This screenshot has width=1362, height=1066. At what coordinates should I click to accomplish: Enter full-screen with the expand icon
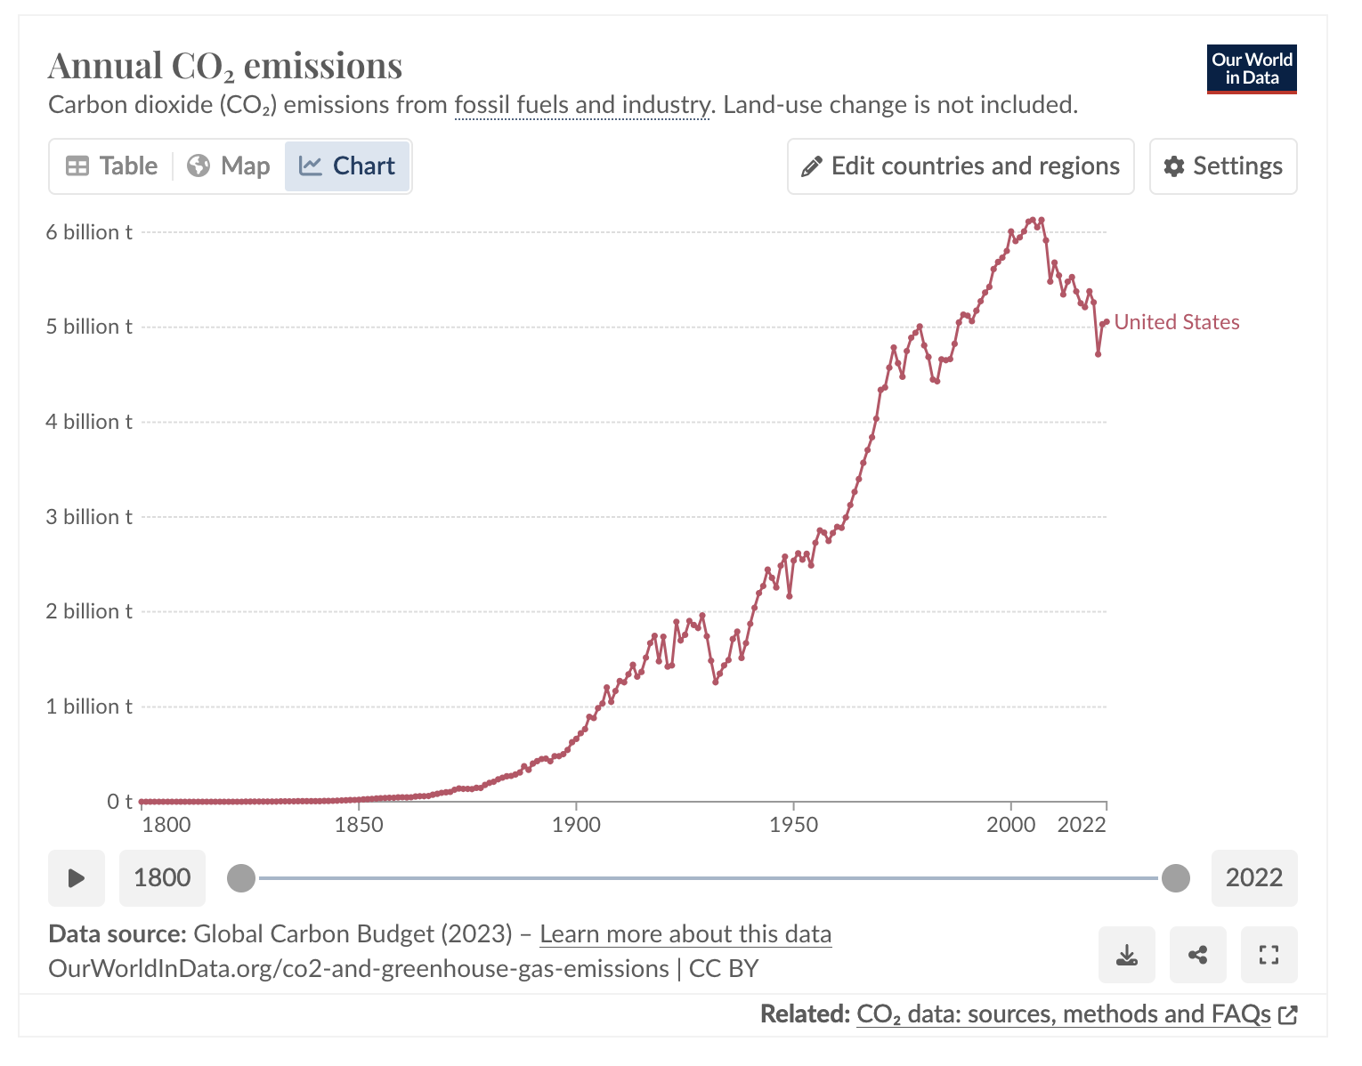1269,955
